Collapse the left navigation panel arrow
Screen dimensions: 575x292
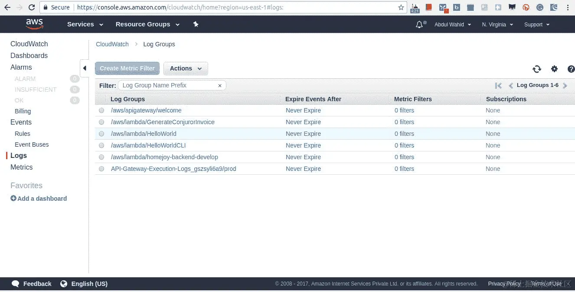tap(85, 68)
